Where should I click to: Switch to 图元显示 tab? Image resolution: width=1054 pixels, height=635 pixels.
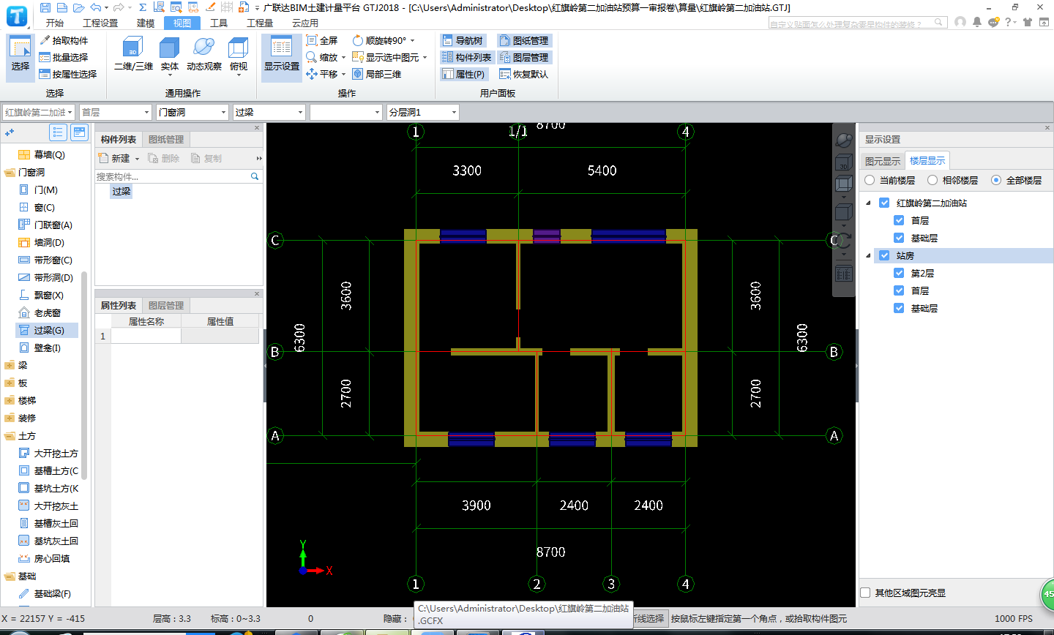pyautogui.click(x=883, y=161)
